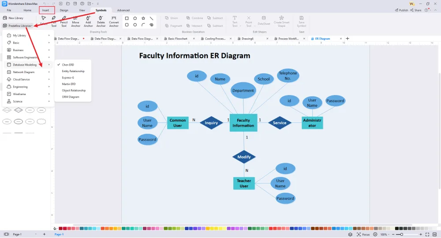Expand the Science submenu

28,101
